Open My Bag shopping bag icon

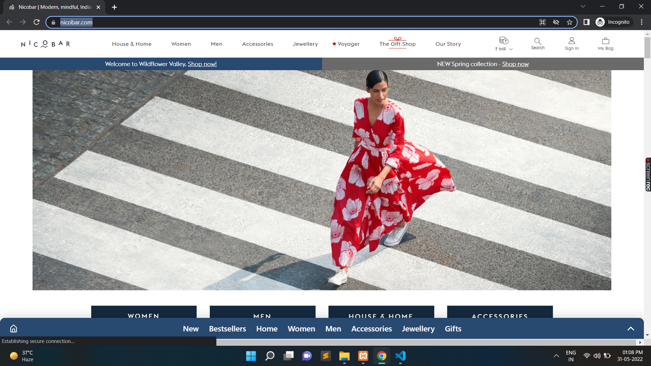pyautogui.click(x=606, y=41)
